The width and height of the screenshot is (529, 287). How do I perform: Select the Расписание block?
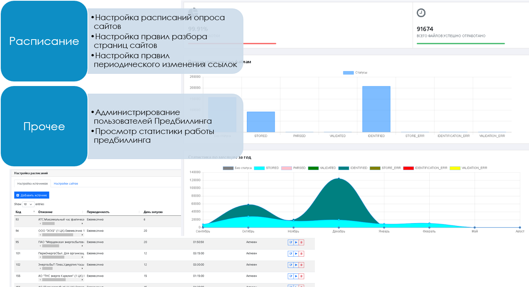pos(44,41)
